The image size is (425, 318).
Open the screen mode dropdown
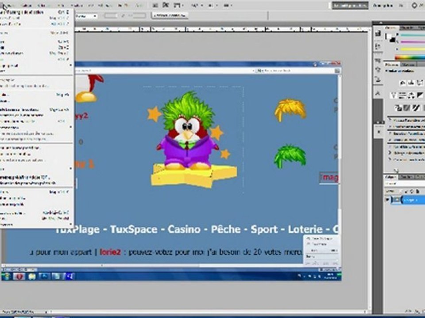228,5
